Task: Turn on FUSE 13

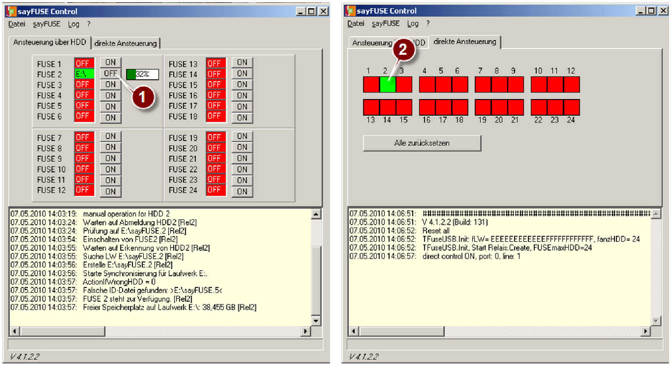Action: click(x=242, y=63)
